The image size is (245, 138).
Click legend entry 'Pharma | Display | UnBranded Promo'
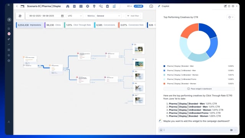(181, 79)
